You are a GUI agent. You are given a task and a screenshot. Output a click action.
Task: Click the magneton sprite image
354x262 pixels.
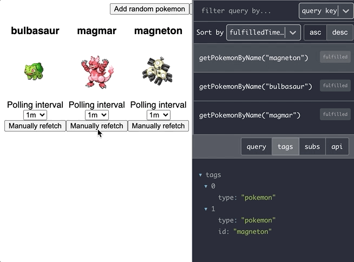coord(158,71)
